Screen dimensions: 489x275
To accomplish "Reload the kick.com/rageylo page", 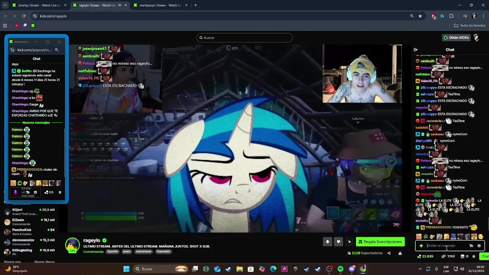I will click(24, 16).
